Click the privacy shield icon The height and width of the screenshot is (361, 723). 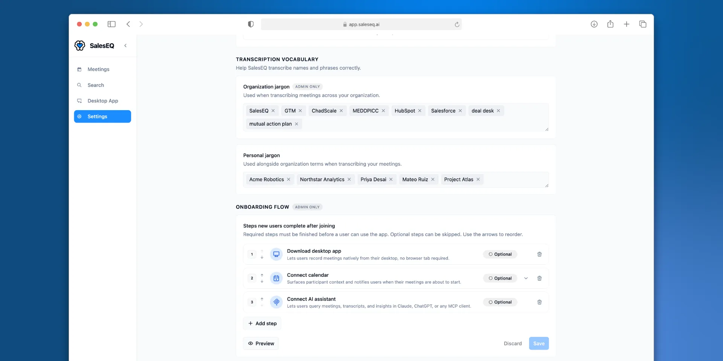pyautogui.click(x=251, y=24)
